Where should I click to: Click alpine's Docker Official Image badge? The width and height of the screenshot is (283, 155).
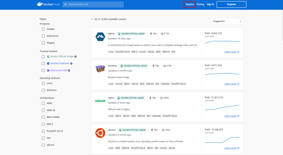coord(131,34)
